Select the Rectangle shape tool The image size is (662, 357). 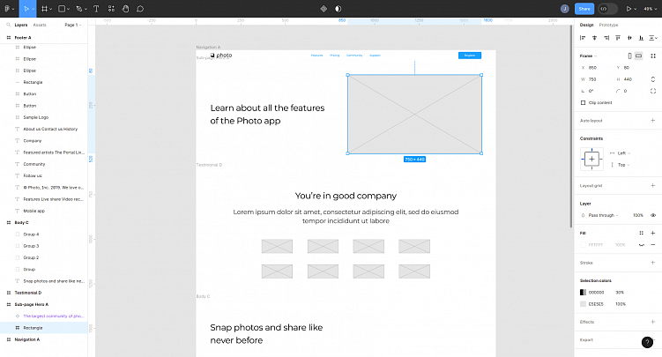pos(62,9)
